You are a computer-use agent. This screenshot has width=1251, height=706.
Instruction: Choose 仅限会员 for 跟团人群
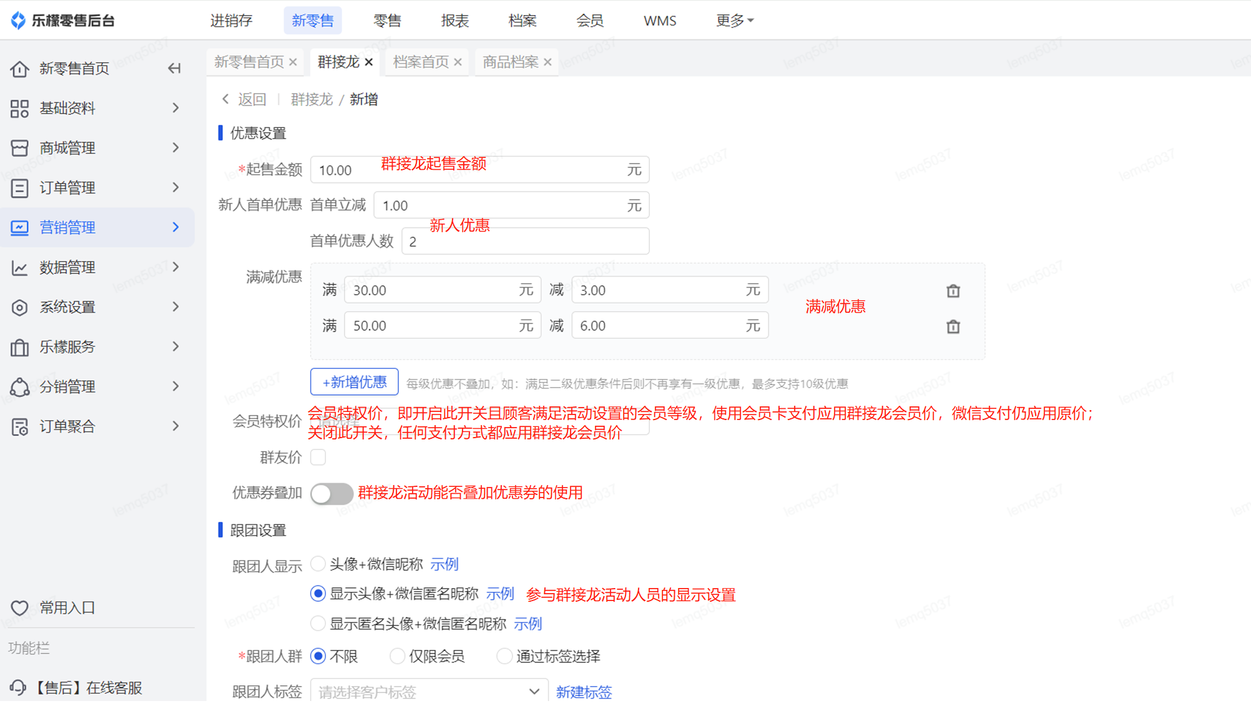point(397,656)
